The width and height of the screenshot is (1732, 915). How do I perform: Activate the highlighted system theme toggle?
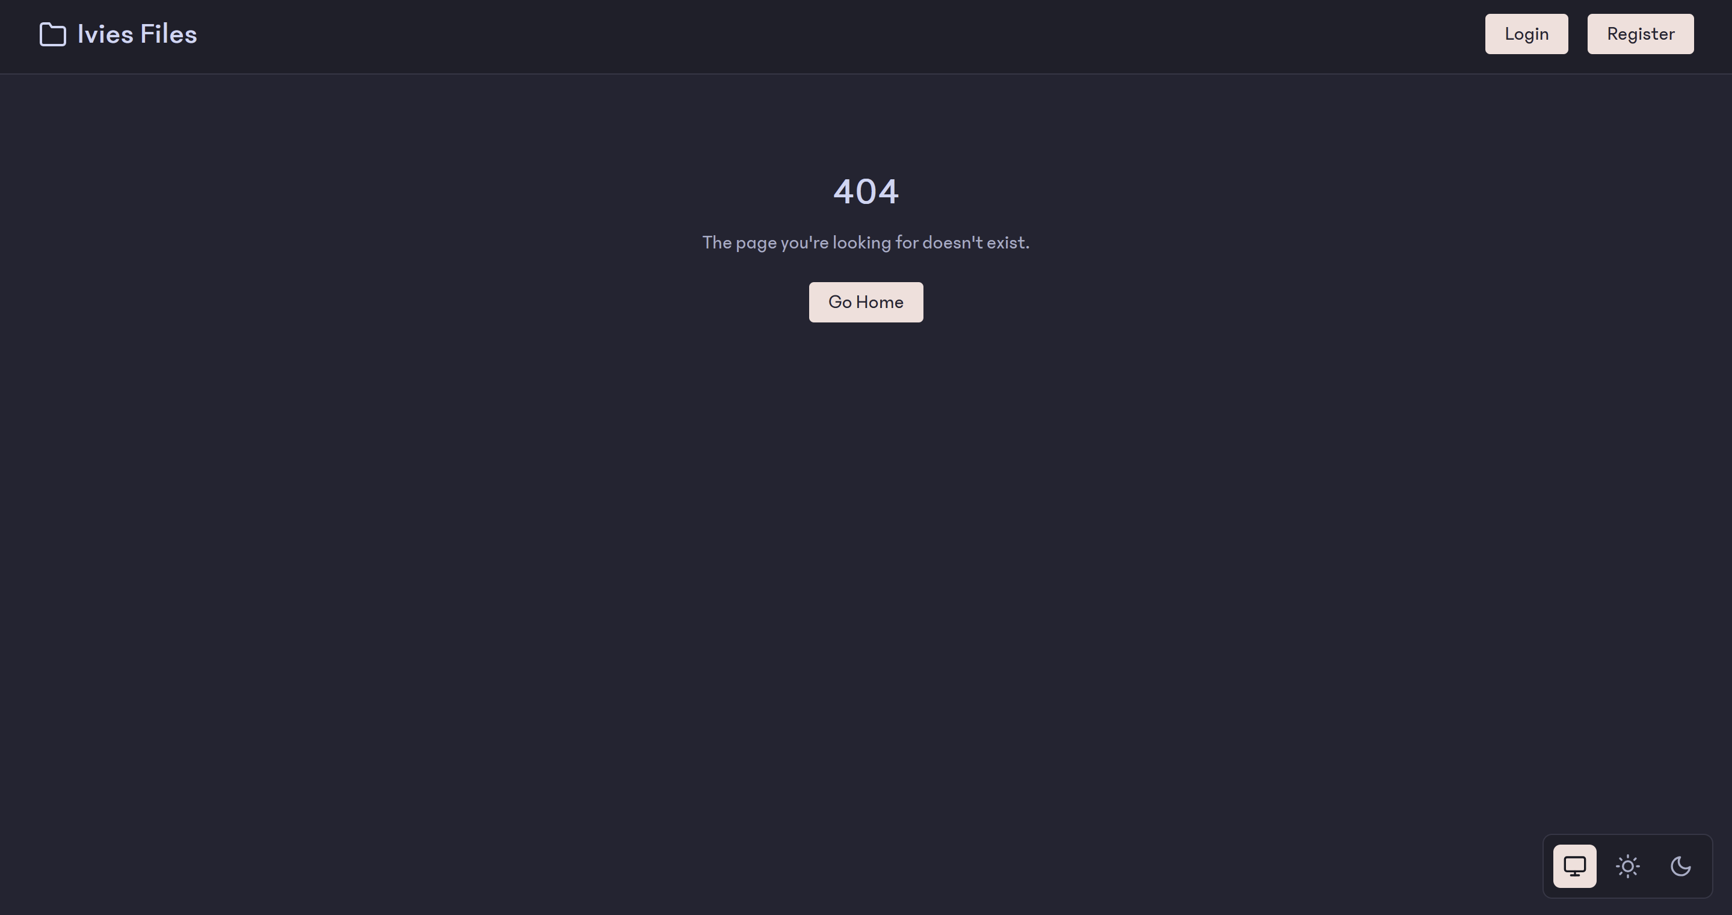click(1574, 866)
